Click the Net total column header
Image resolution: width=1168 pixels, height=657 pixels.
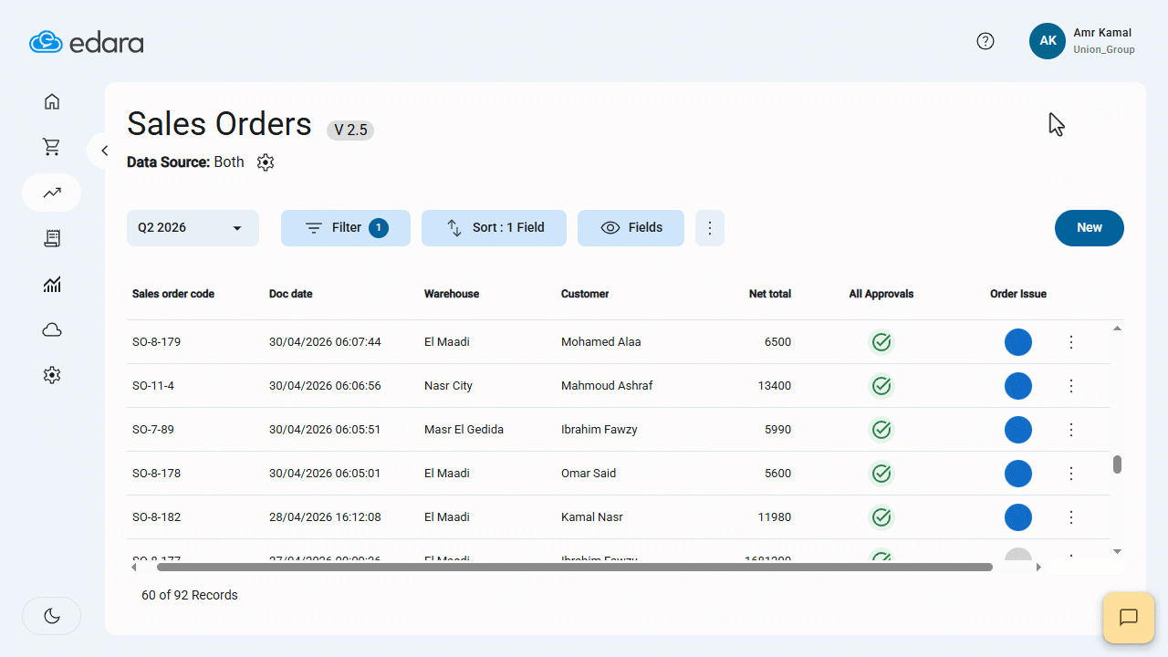point(770,294)
